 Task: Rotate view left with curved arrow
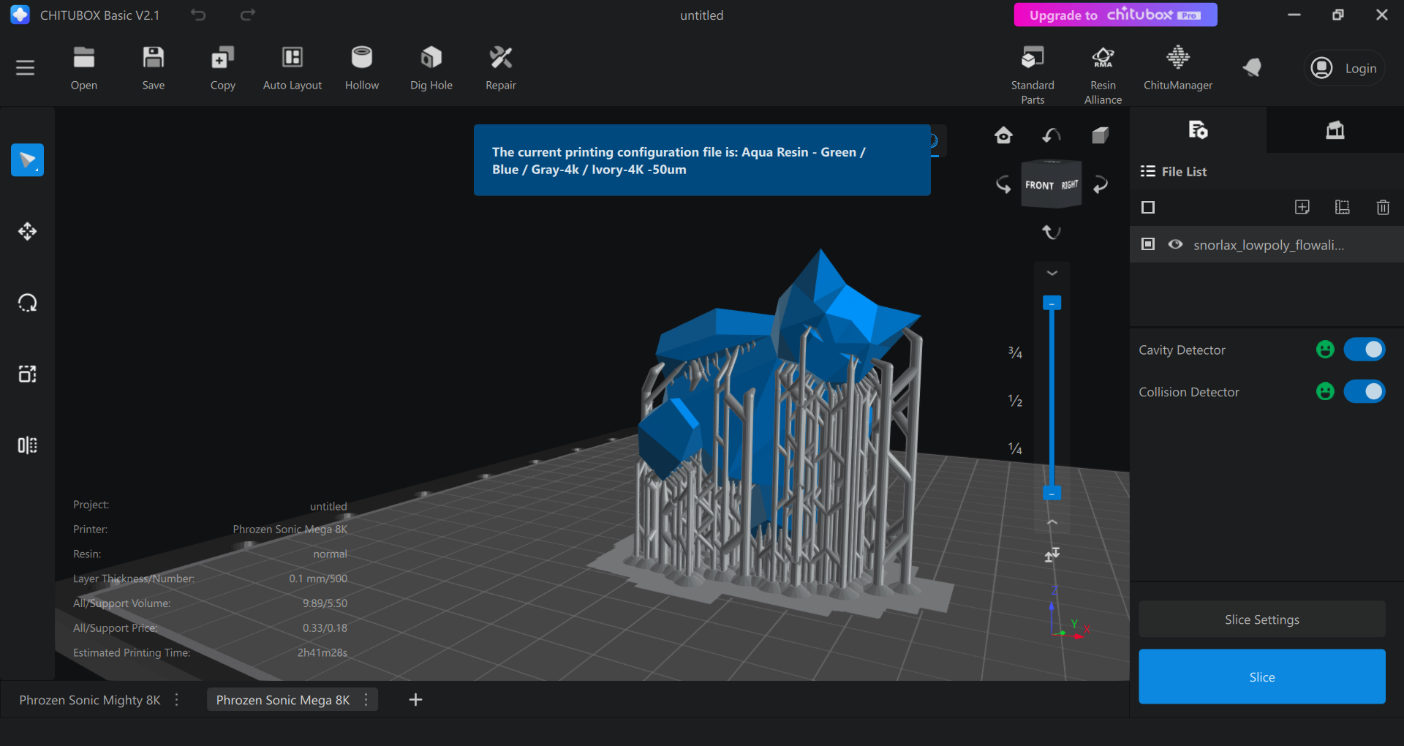tap(1003, 184)
